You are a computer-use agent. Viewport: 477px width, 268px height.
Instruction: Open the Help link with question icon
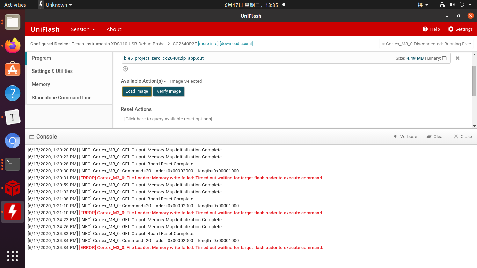(x=431, y=29)
